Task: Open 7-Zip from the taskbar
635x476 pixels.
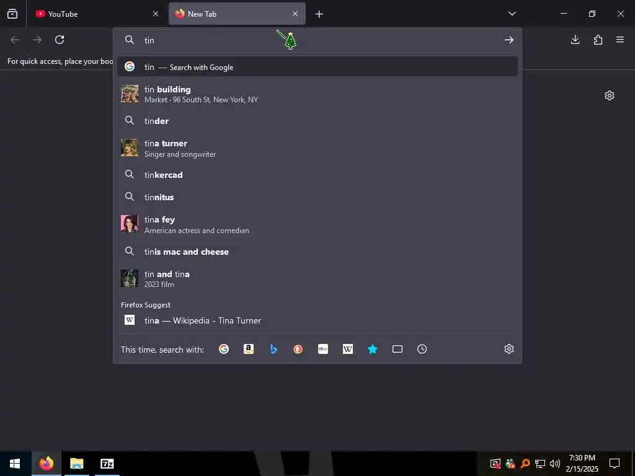Action: [107, 464]
